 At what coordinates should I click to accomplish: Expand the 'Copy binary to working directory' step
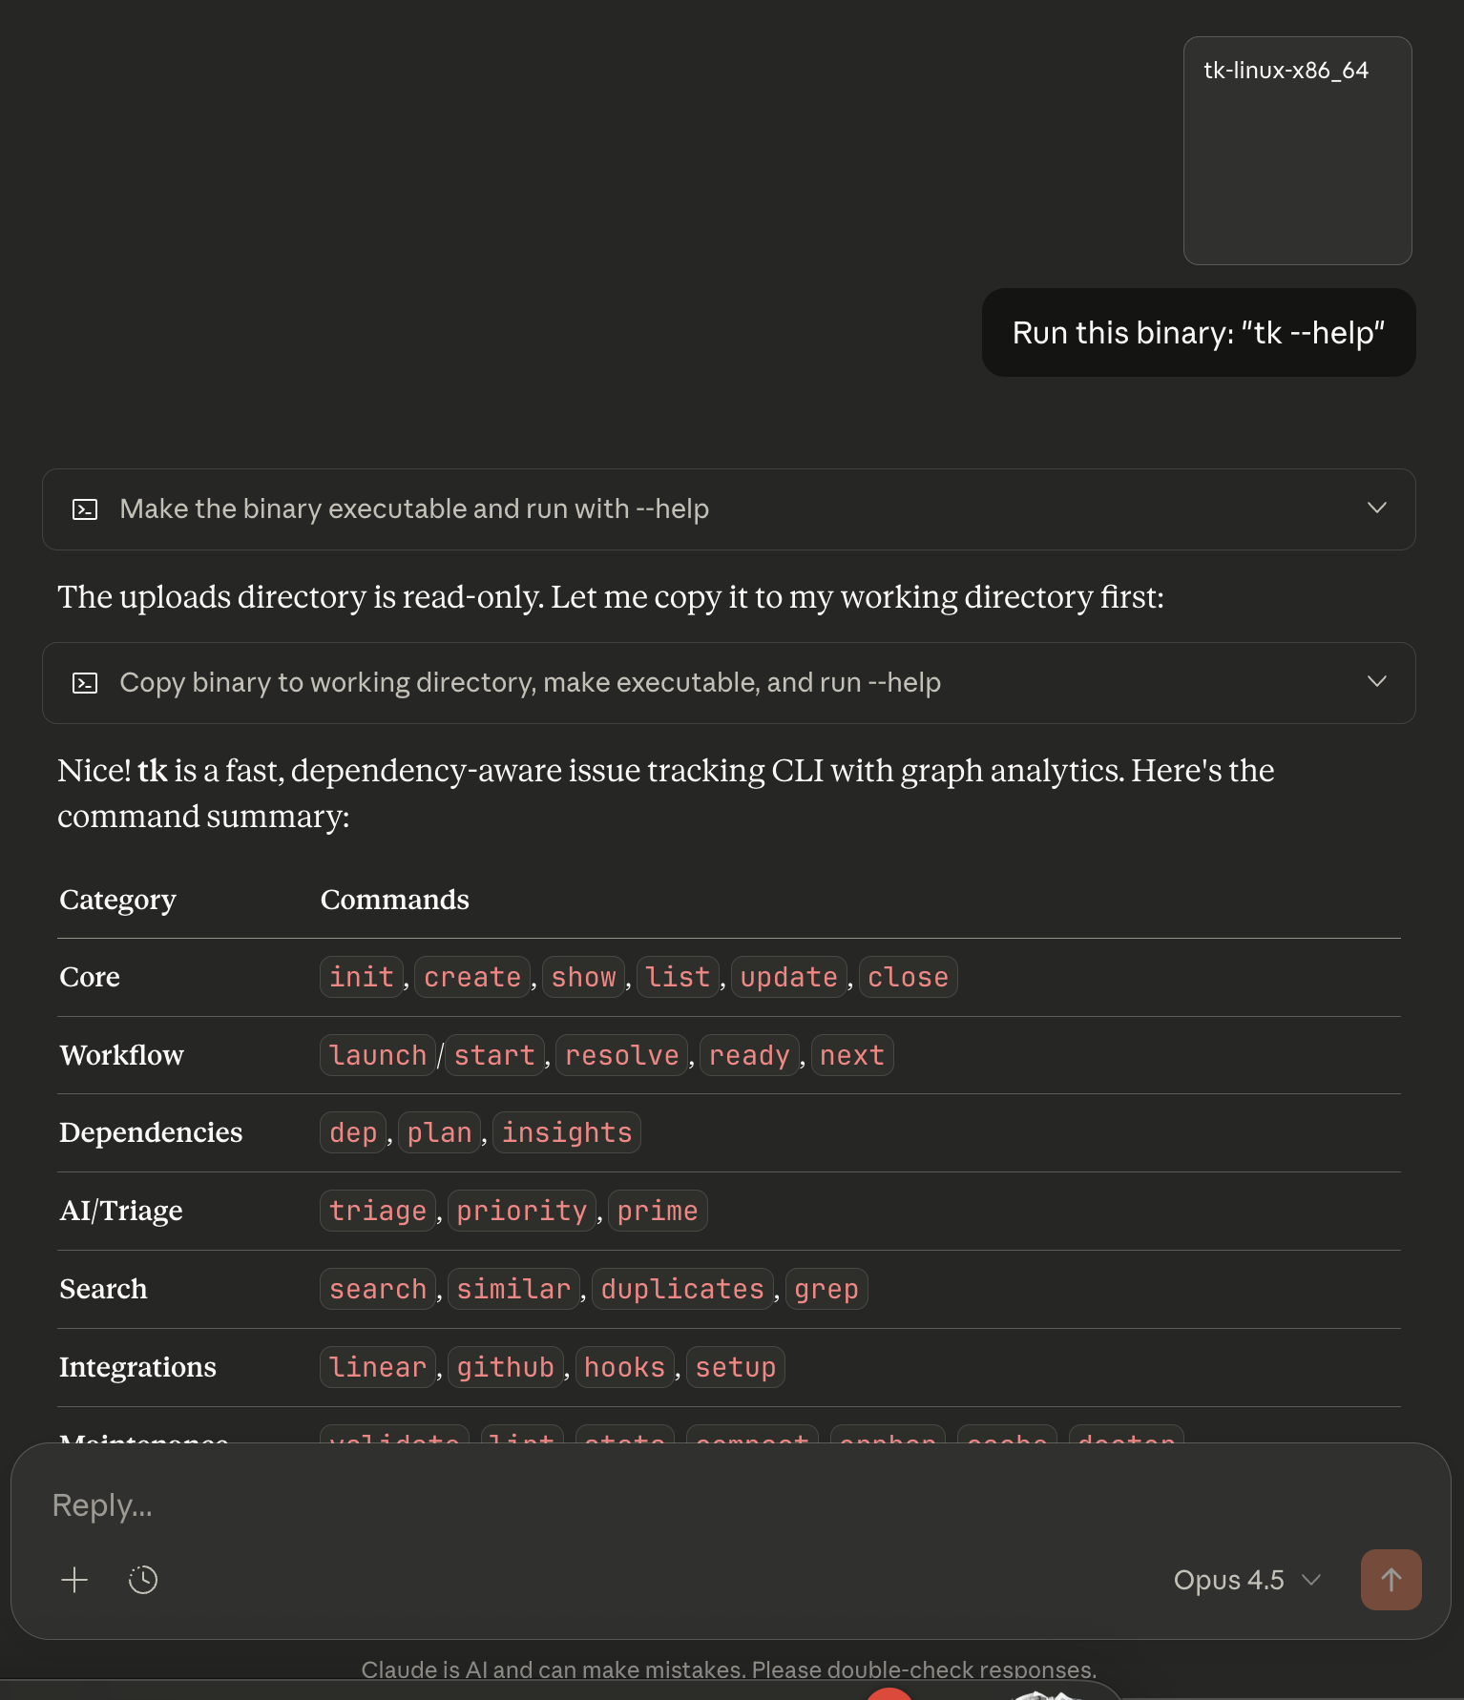(x=1376, y=682)
